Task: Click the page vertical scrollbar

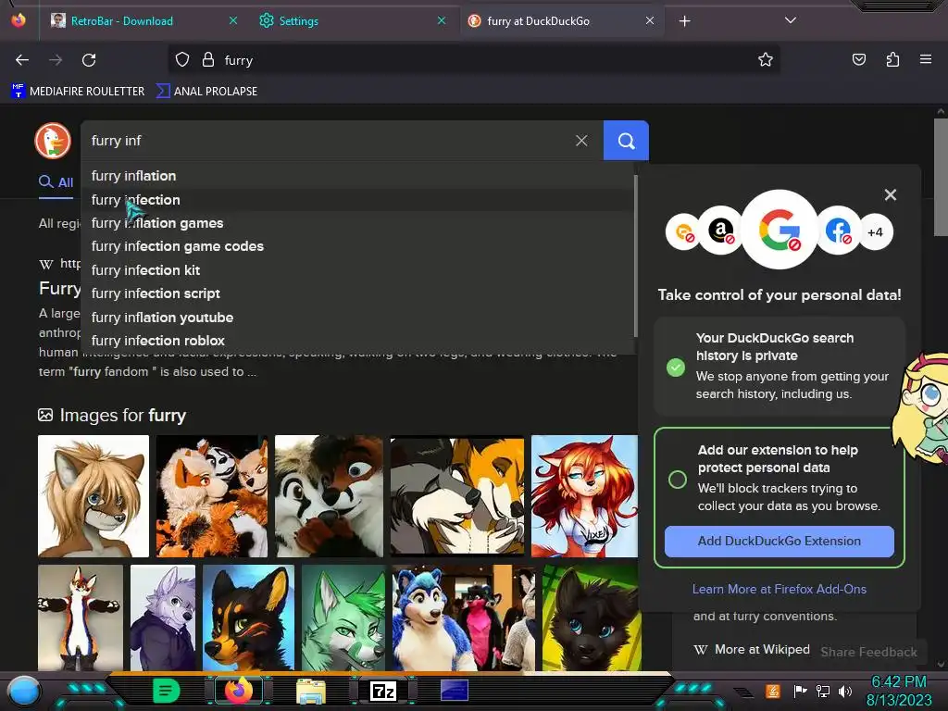Action: pos(941,177)
